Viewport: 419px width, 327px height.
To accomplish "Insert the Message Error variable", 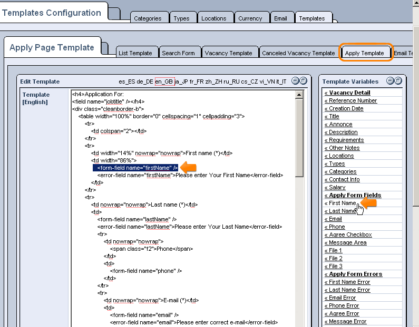I will (x=346, y=321).
